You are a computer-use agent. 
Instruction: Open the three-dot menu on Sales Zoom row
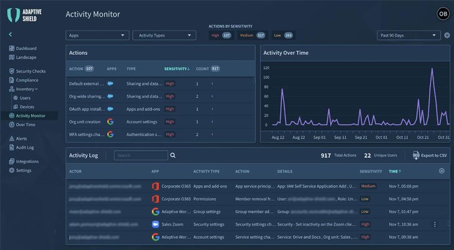[x=435, y=224]
